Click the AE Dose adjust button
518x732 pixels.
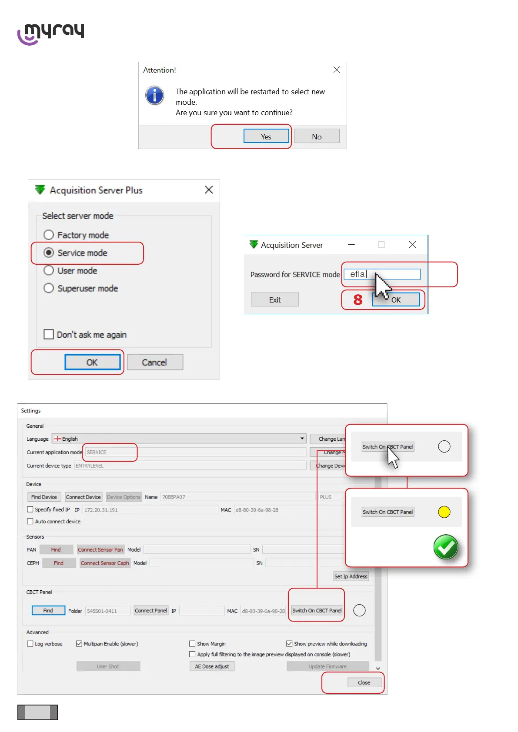coord(212,666)
